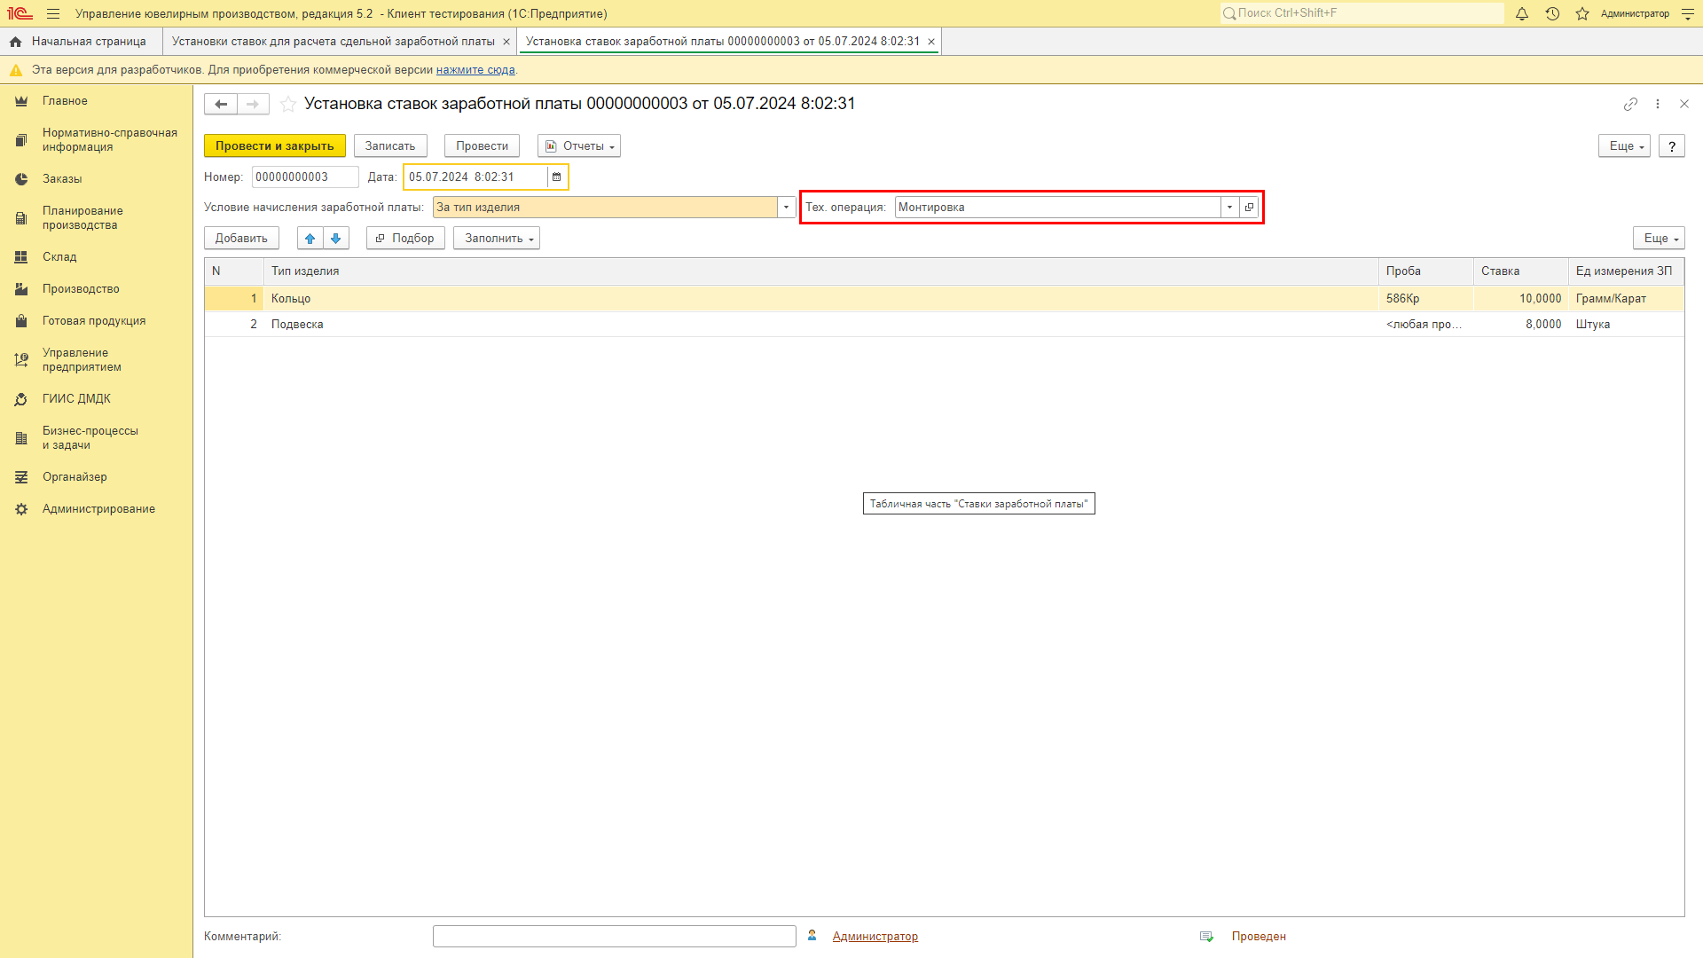
Task: Click Подбор button
Action: [x=405, y=239]
